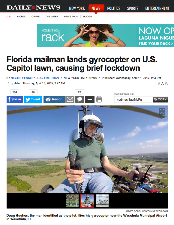The image size is (174, 225).
Task: Open author Nicole Hensley's page
Action: [23, 78]
